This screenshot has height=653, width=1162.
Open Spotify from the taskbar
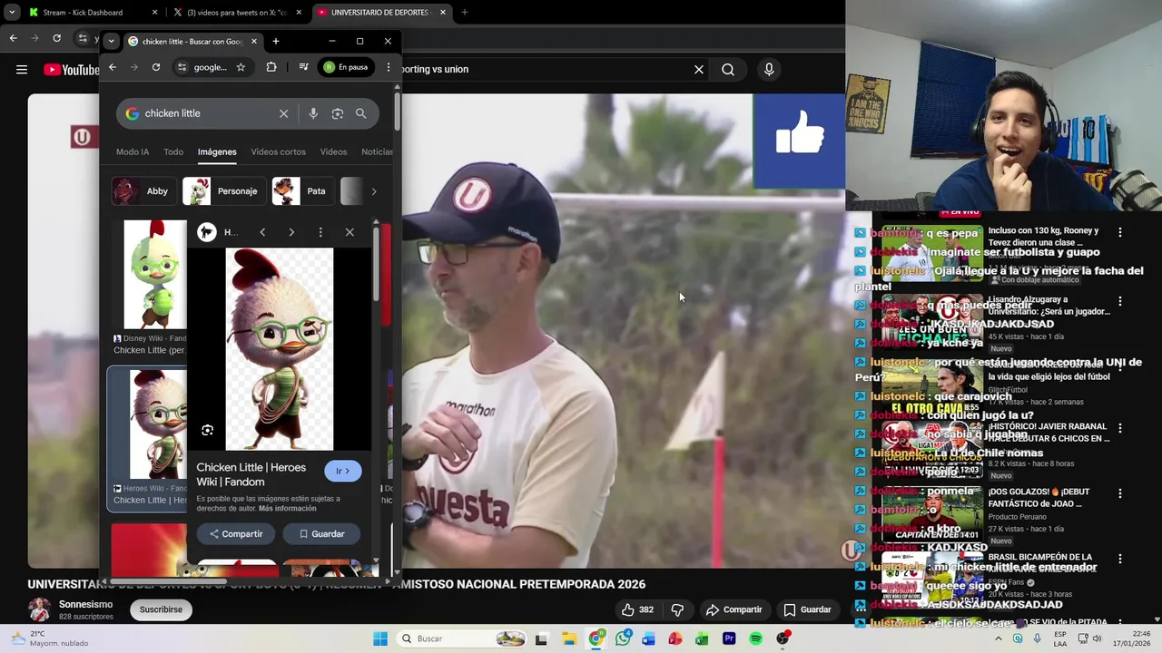pos(756,638)
